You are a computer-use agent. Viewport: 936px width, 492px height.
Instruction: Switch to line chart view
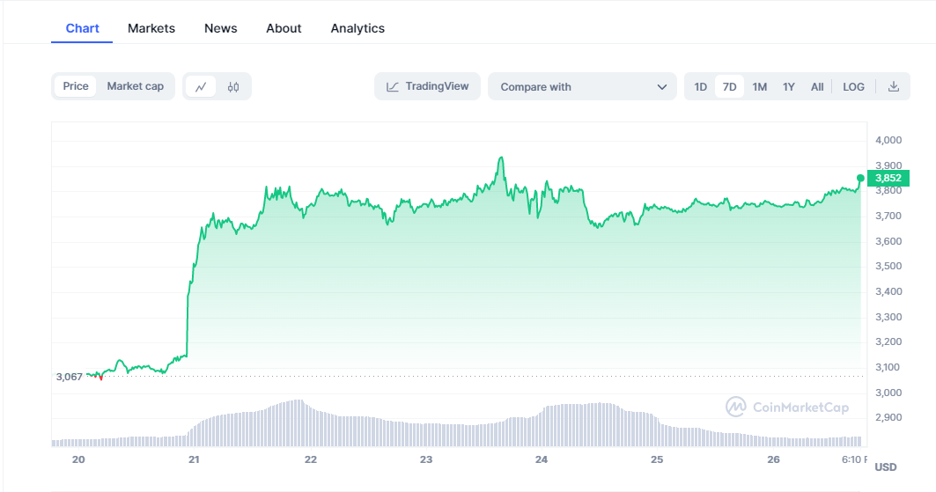tap(201, 86)
